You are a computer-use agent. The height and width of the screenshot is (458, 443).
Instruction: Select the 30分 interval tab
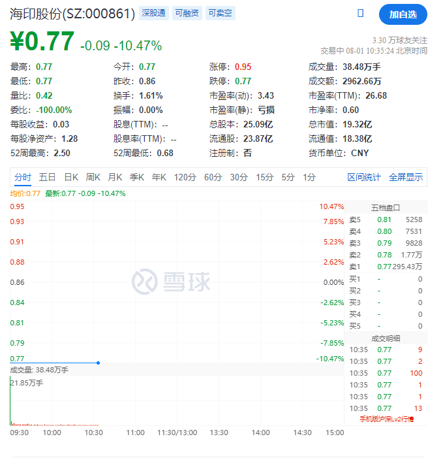[239, 177]
